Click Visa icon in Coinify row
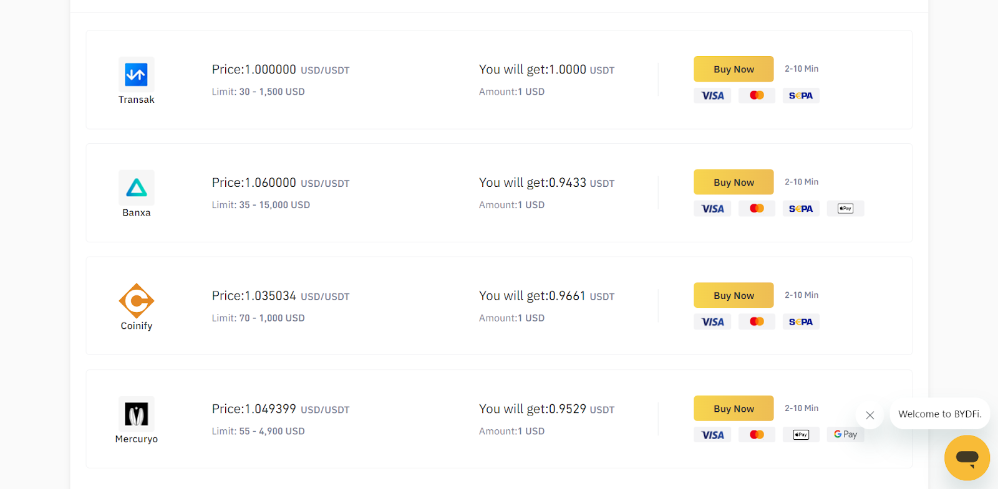 712,321
